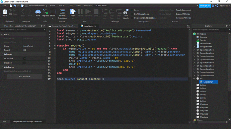Click the Select dashed-box icon
Image resolution: width=231 pixels, height=129 pixels.
pyautogui.click(x=53, y=11)
